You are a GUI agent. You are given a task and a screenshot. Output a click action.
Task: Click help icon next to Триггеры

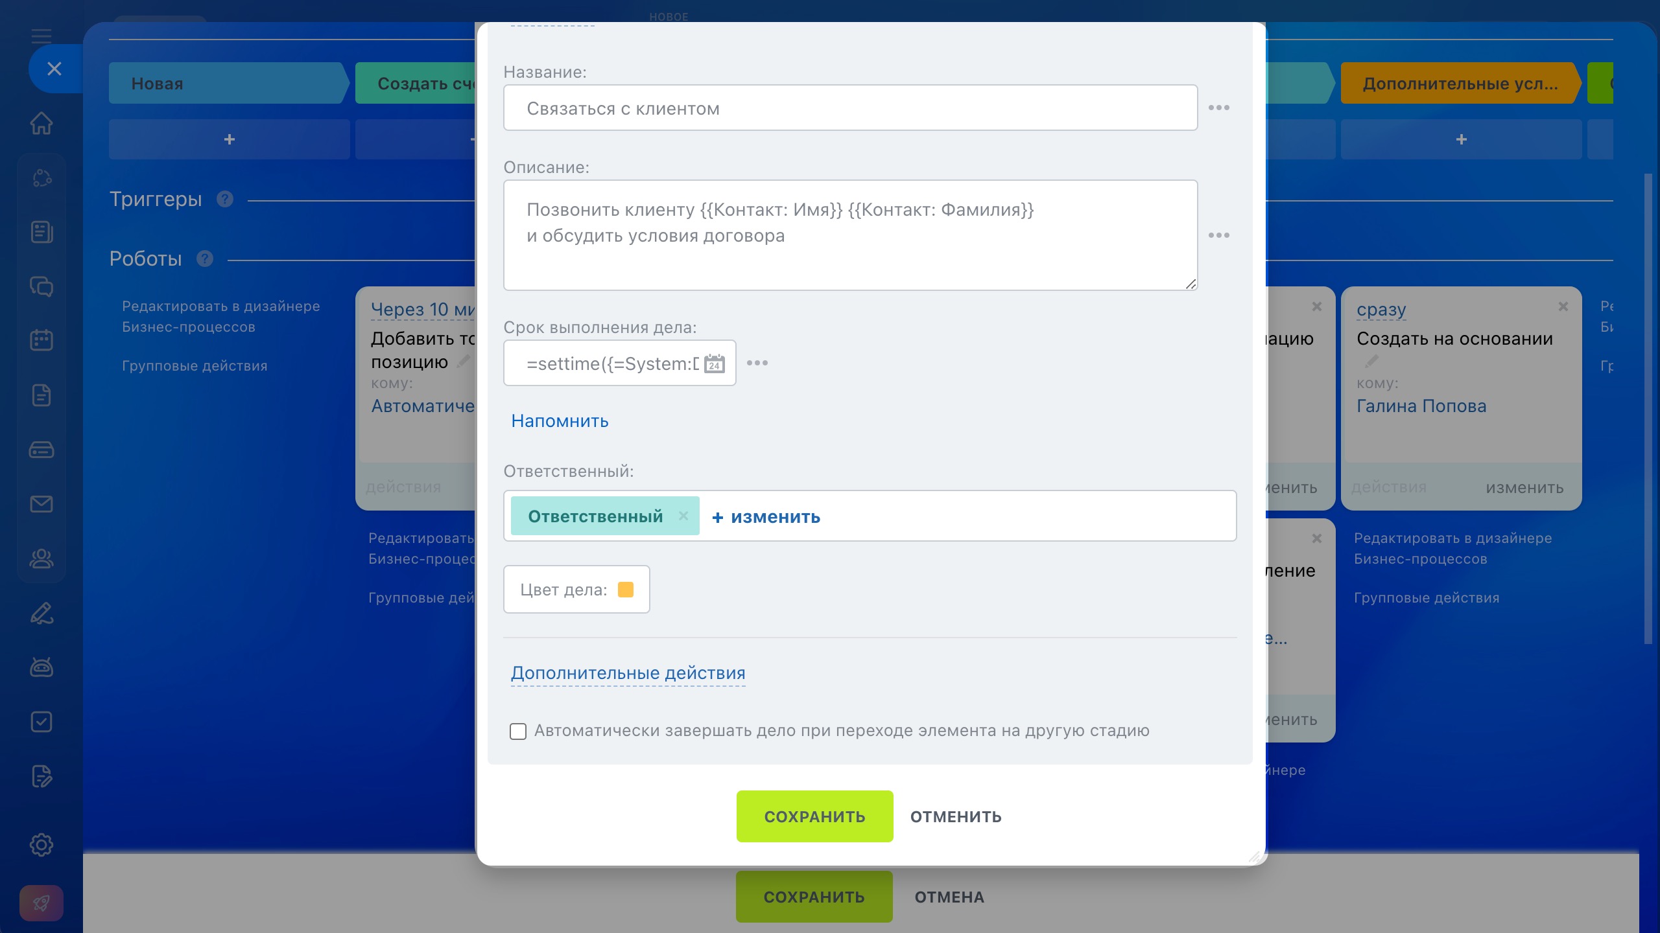click(x=225, y=199)
